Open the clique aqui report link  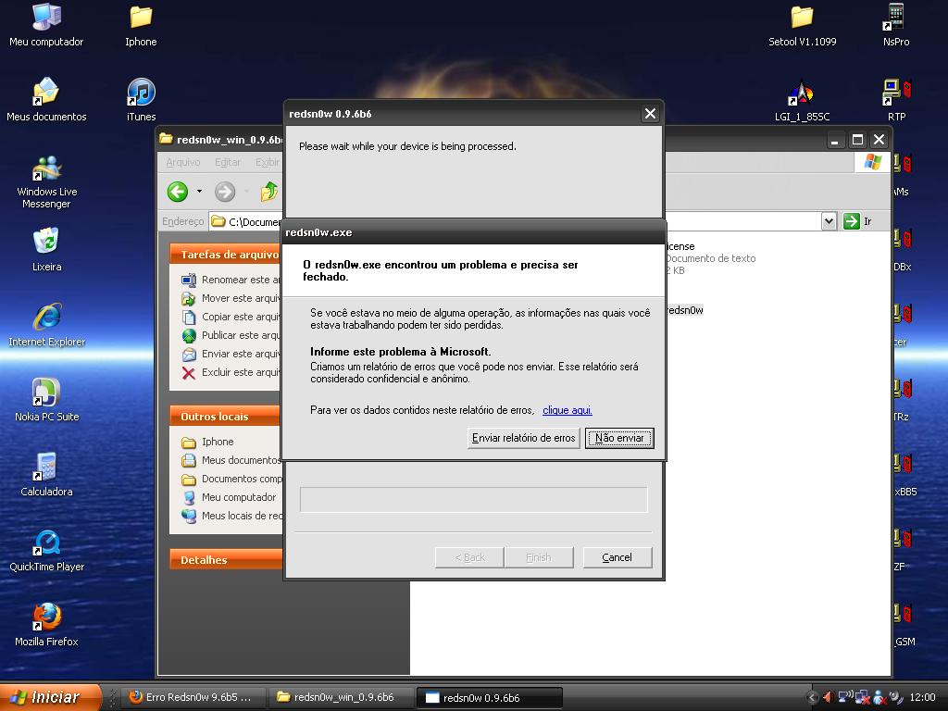568,410
